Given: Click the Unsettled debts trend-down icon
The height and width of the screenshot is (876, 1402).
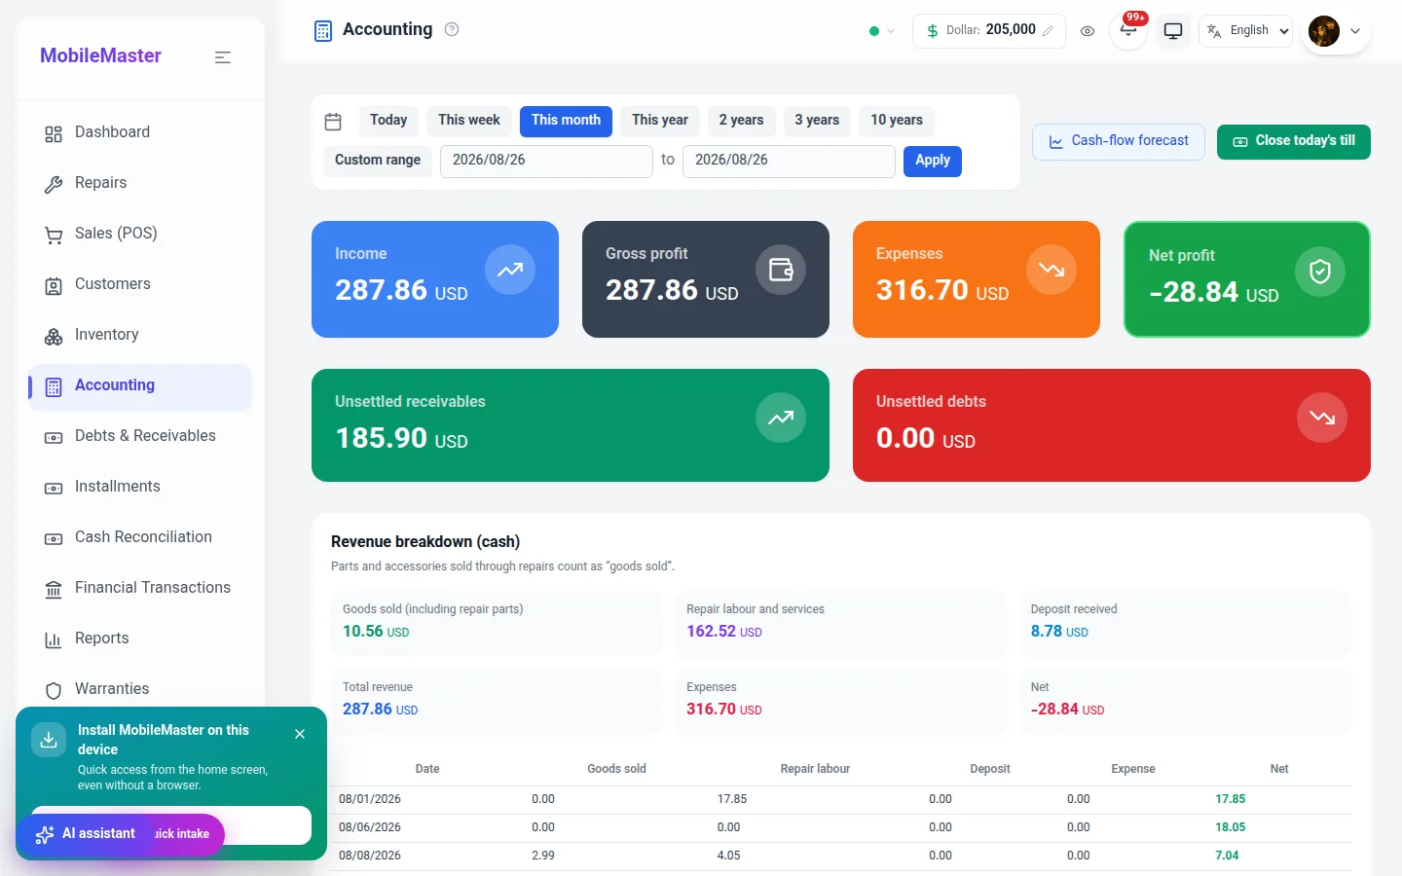Looking at the screenshot, I should click(x=1322, y=418).
